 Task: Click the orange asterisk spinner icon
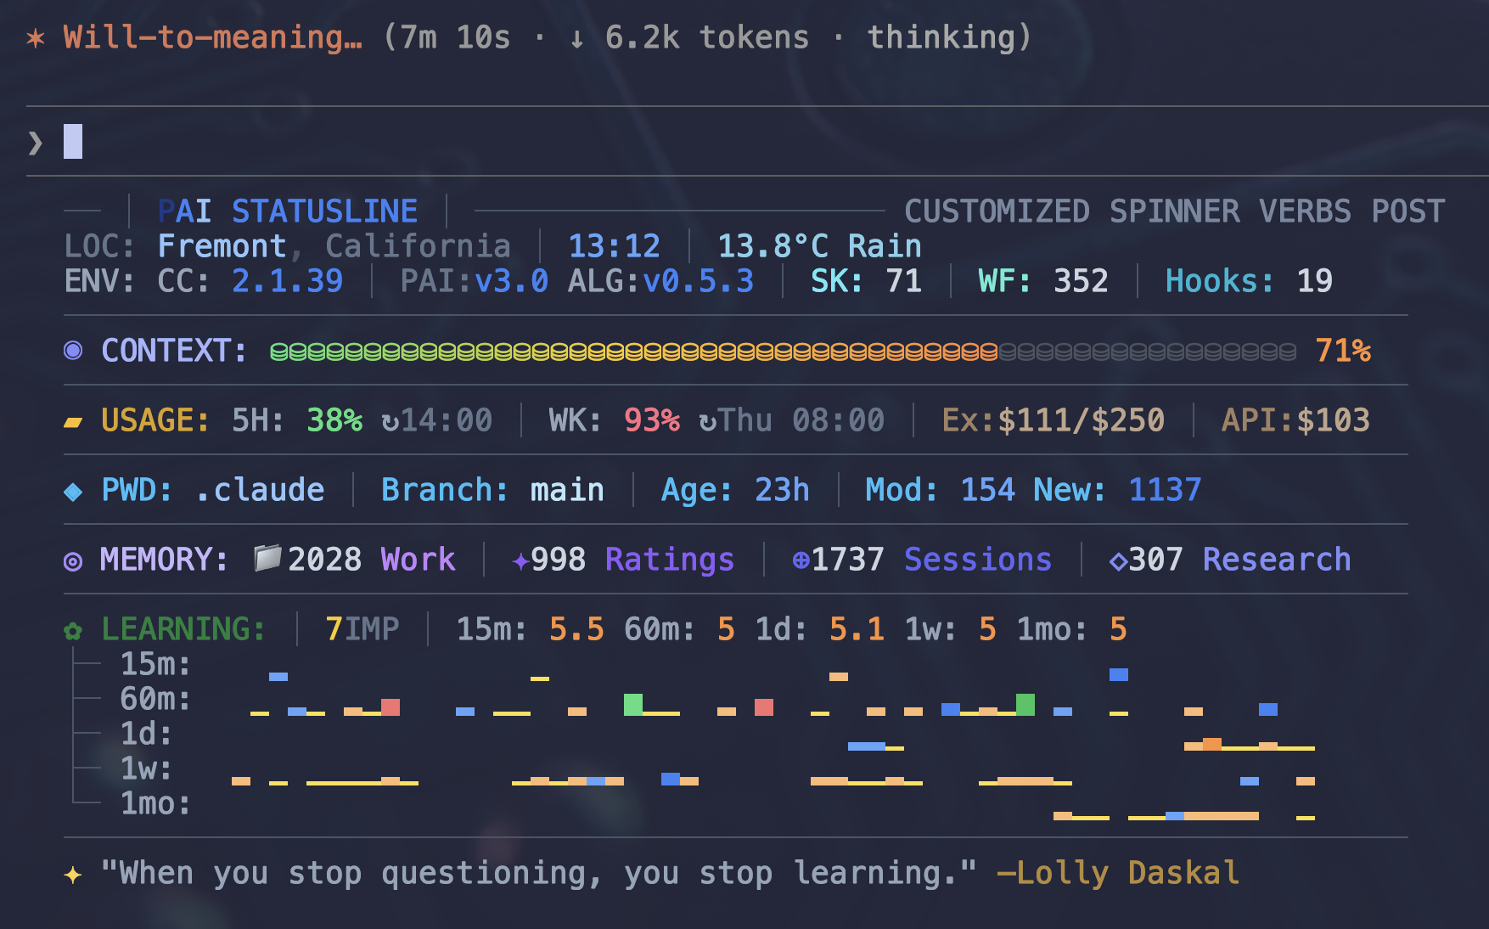[36, 38]
